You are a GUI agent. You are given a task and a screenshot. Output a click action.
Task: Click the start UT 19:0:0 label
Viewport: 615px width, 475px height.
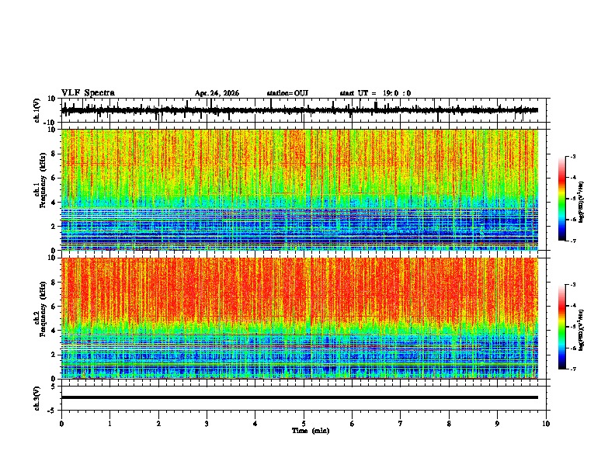point(375,93)
